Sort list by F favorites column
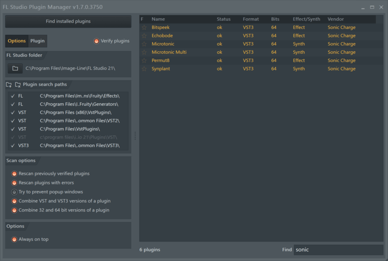Image resolution: width=388 pixels, height=261 pixels. pyautogui.click(x=142, y=19)
